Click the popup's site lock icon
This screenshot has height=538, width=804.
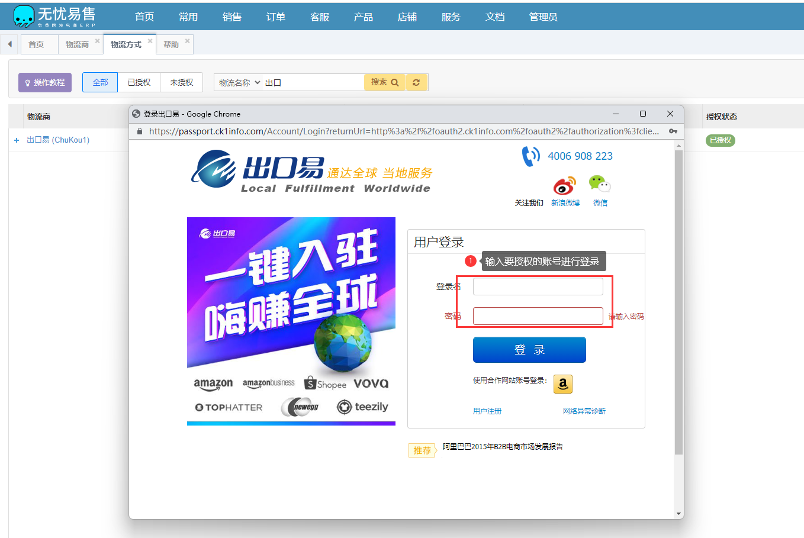[x=140, y=131]
